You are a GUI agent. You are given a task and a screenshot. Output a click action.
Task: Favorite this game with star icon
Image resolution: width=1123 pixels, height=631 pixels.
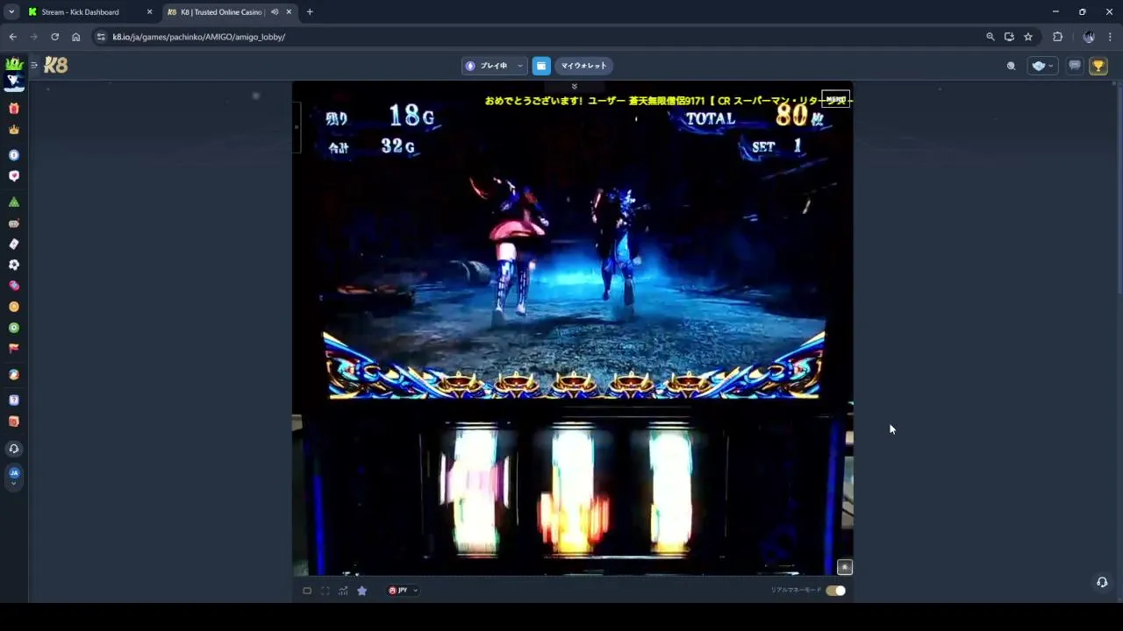click(361, 591)
